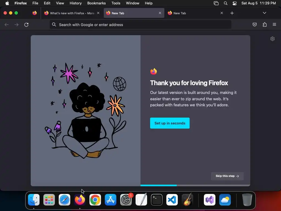This screenshot has width=281, height=211.
Task: Switch to the last New Tab tab
Action: [x=195, y=13]
